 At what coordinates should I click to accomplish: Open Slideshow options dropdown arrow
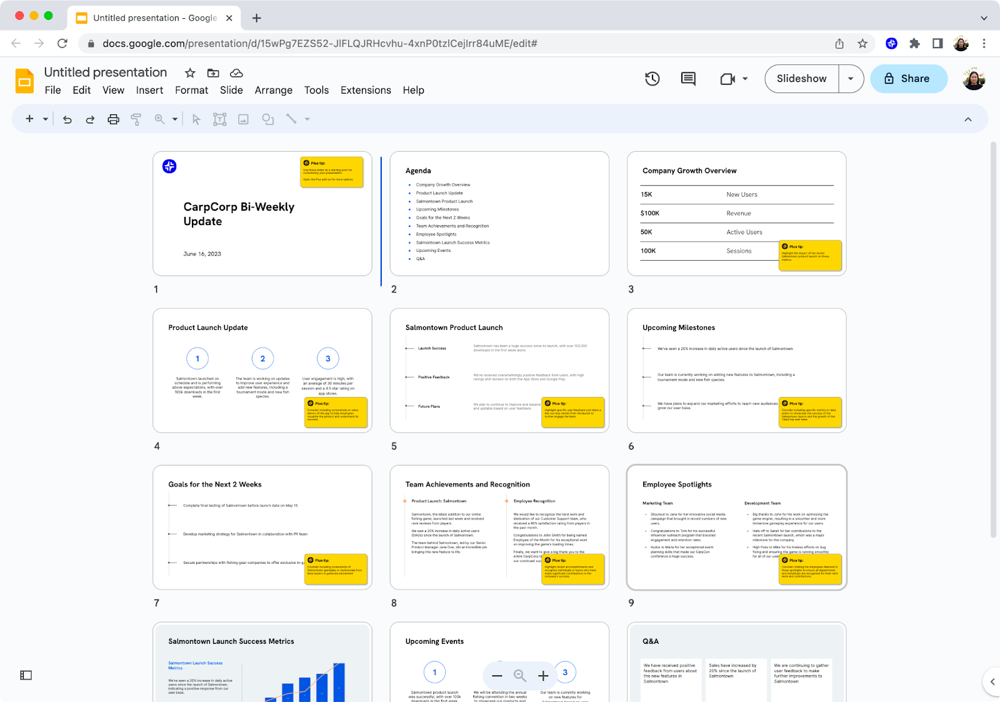click(x=851, y=79)
